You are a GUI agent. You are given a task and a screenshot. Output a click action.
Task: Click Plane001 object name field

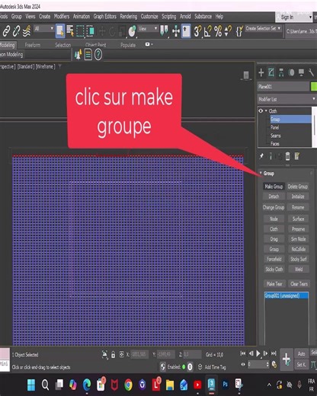[x=283, y=87]
